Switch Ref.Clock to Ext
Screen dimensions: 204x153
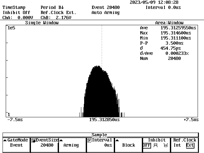(190, 145)
